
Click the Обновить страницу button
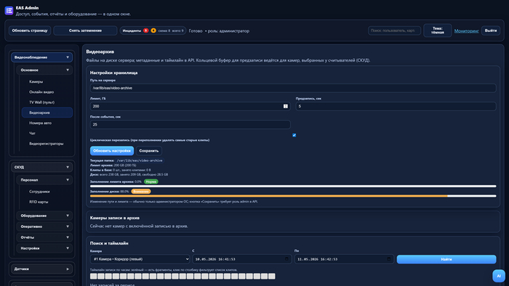click(30, 30)
